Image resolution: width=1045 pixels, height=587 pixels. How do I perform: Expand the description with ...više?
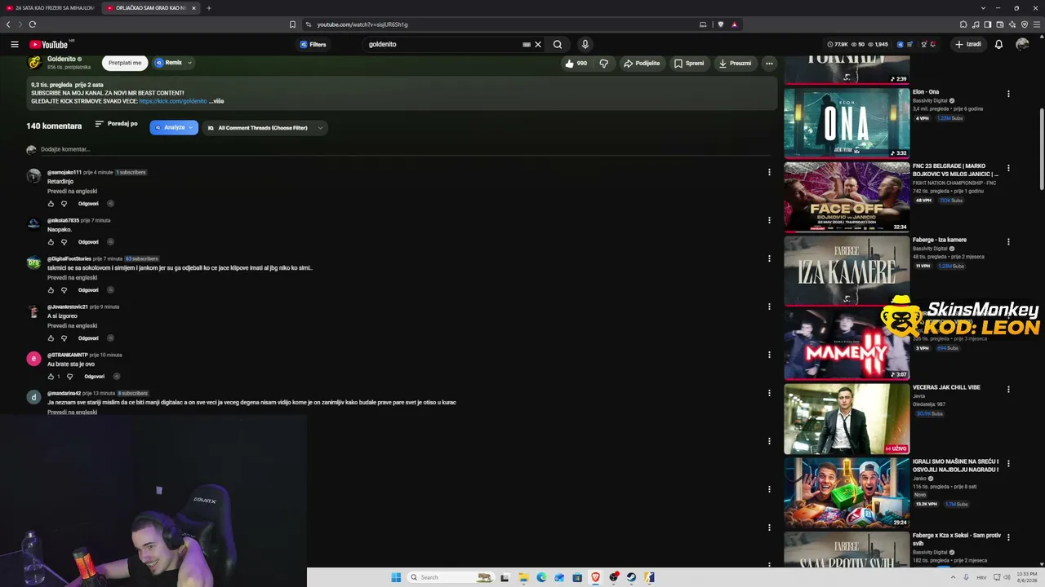click(216, 101)
